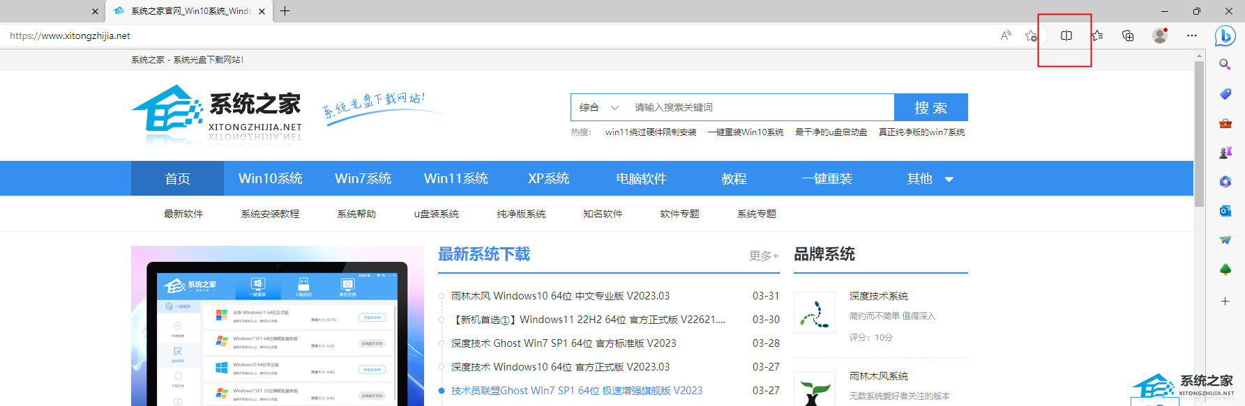Screen dimensions: 1245x406
Task: Go to the Win10系统 nav tab
Action: 270,179
